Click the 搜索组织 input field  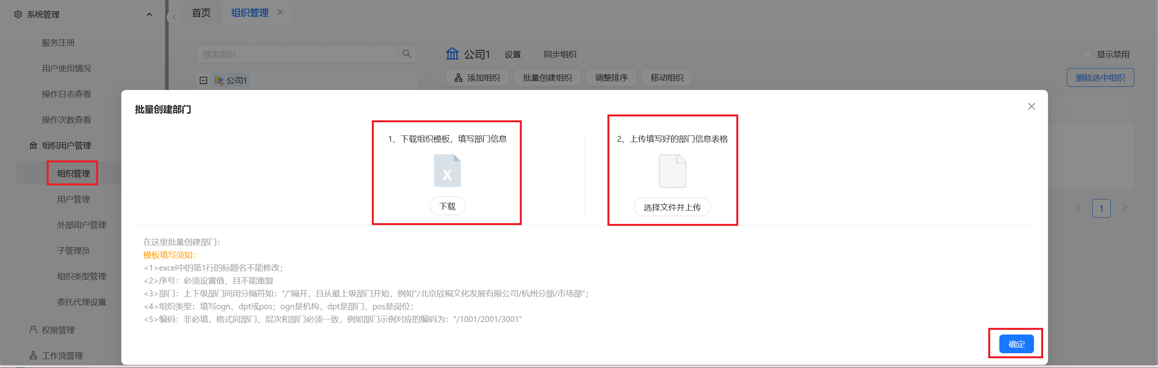pyautogui.click(x=297, y=54)
